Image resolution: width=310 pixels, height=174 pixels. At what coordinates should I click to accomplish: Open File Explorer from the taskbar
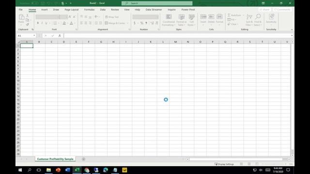coord(48,170)
